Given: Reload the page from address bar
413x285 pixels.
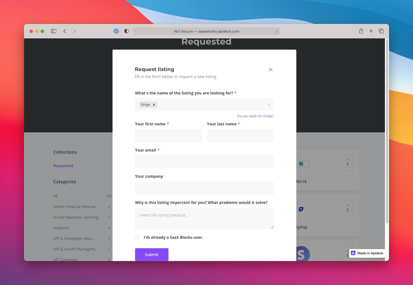Looking at the screenshot, I should pos(277,31).
